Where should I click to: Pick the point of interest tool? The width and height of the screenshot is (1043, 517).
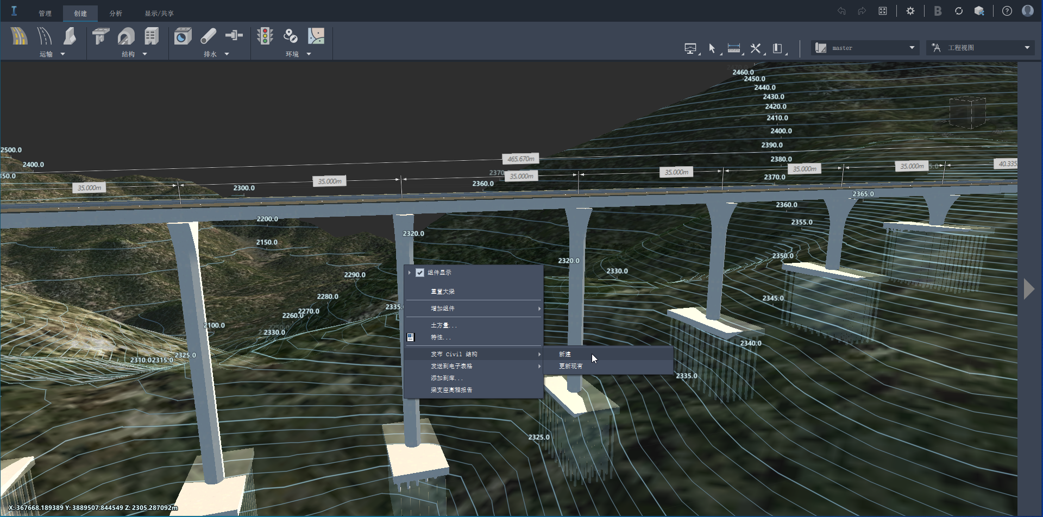[x=291, y=36]
